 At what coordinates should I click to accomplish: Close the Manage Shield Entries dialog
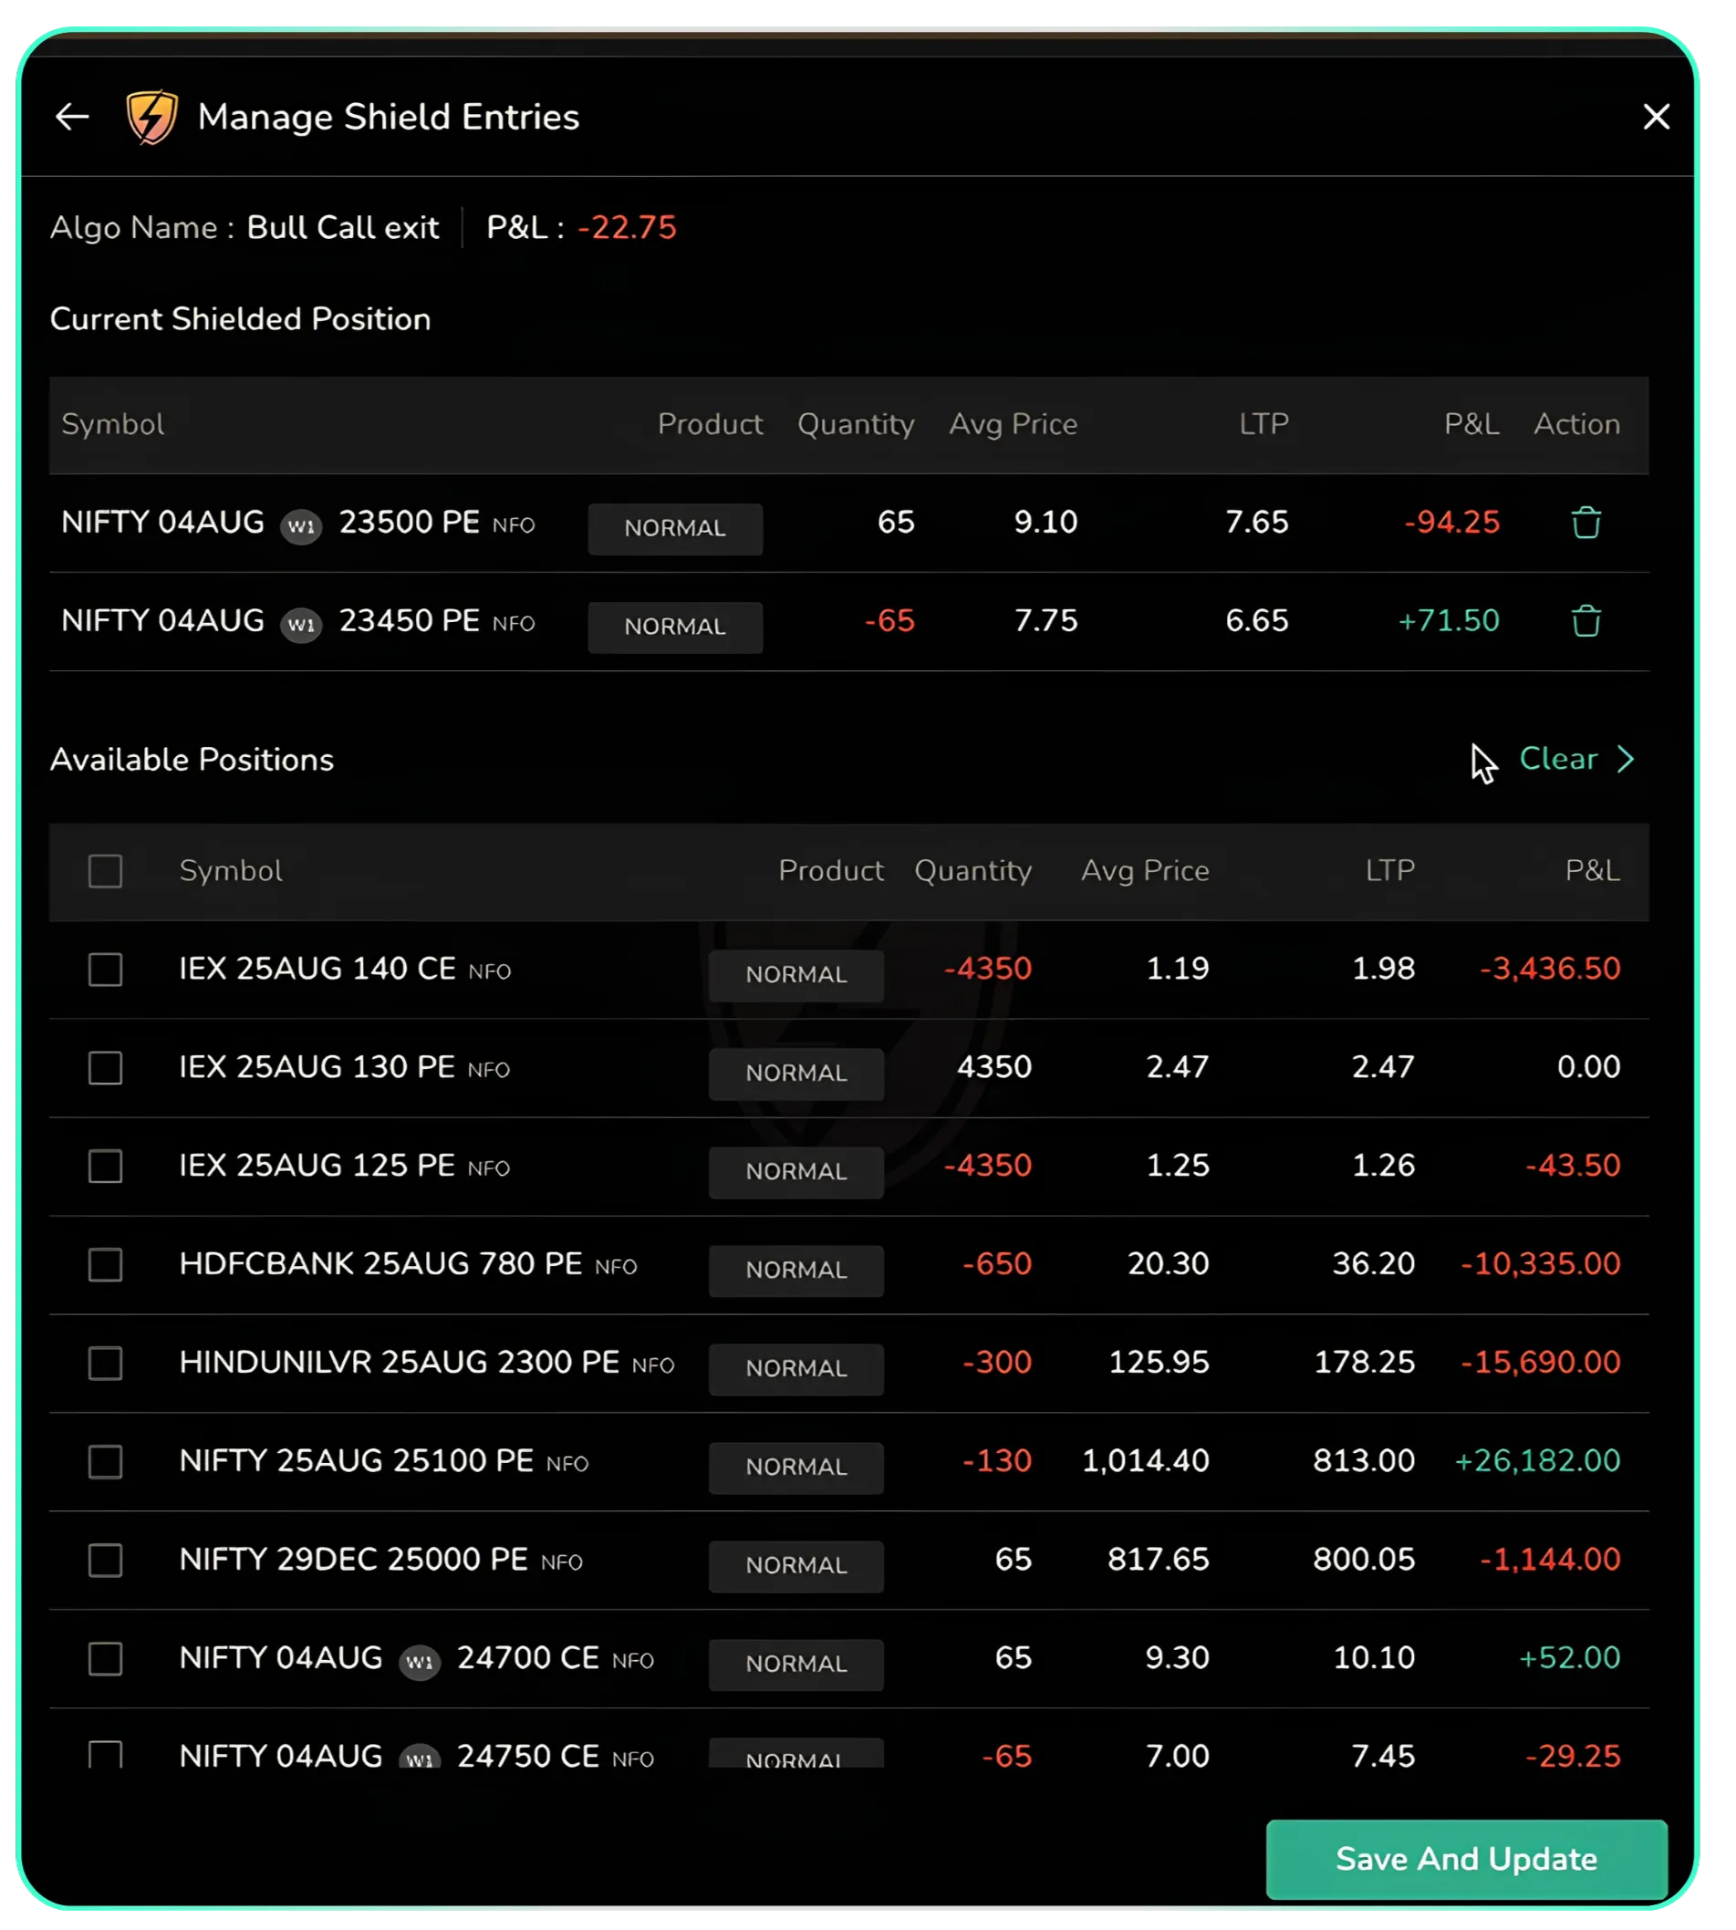pos(1656,118)
